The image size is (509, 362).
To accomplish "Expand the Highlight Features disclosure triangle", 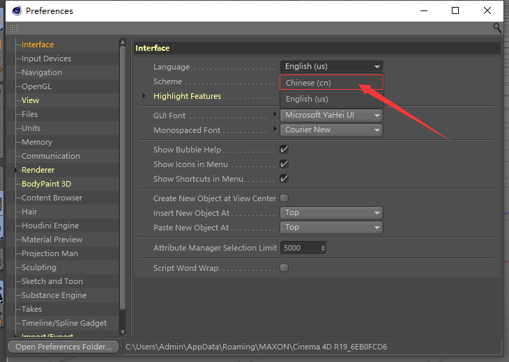I will pos(144,96).
